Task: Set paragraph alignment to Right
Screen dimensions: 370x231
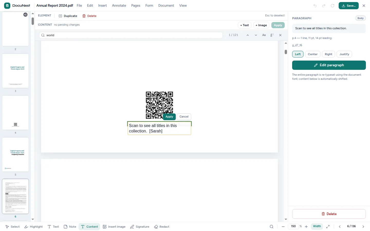Action: (328, 54)
